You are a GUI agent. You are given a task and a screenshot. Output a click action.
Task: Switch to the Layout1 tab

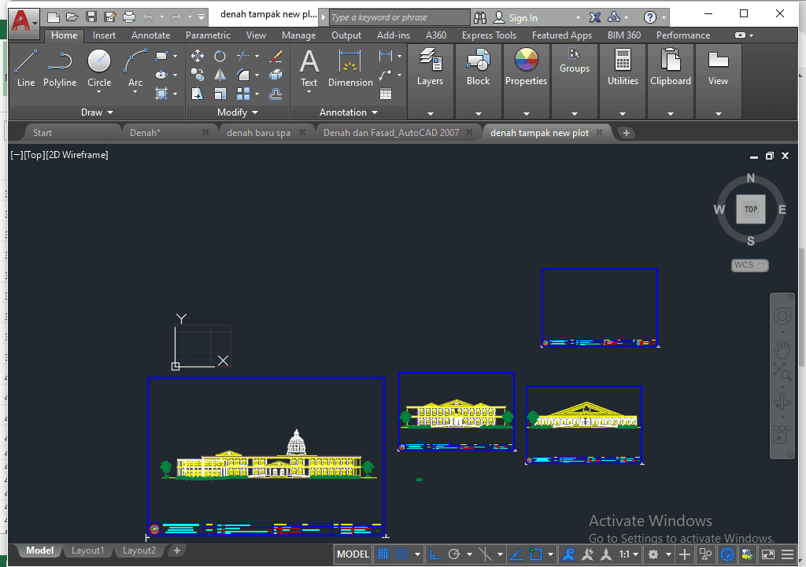pos(87,550)
